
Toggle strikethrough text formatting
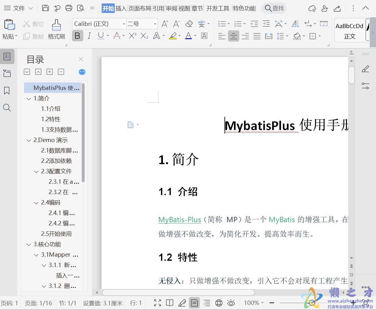coord(117,36)
